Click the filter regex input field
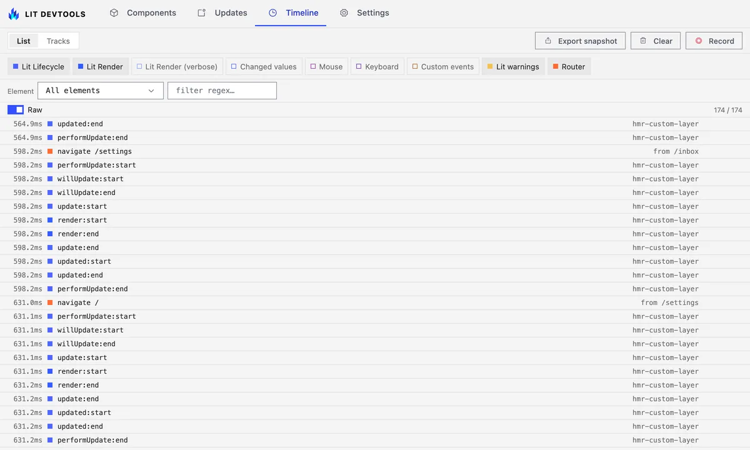Viewport: 750px width, 450px height. [x=222, y=91]
